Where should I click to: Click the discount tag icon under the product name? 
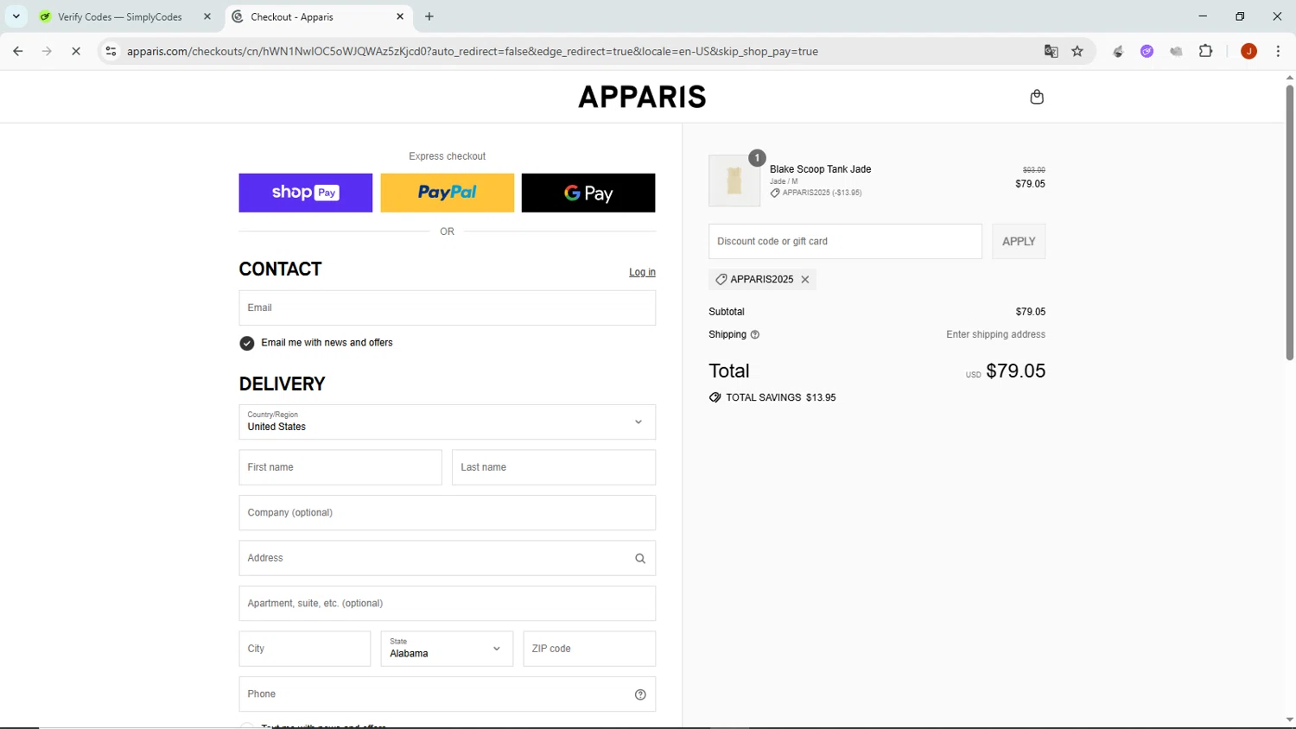click(x=775, y=193)
